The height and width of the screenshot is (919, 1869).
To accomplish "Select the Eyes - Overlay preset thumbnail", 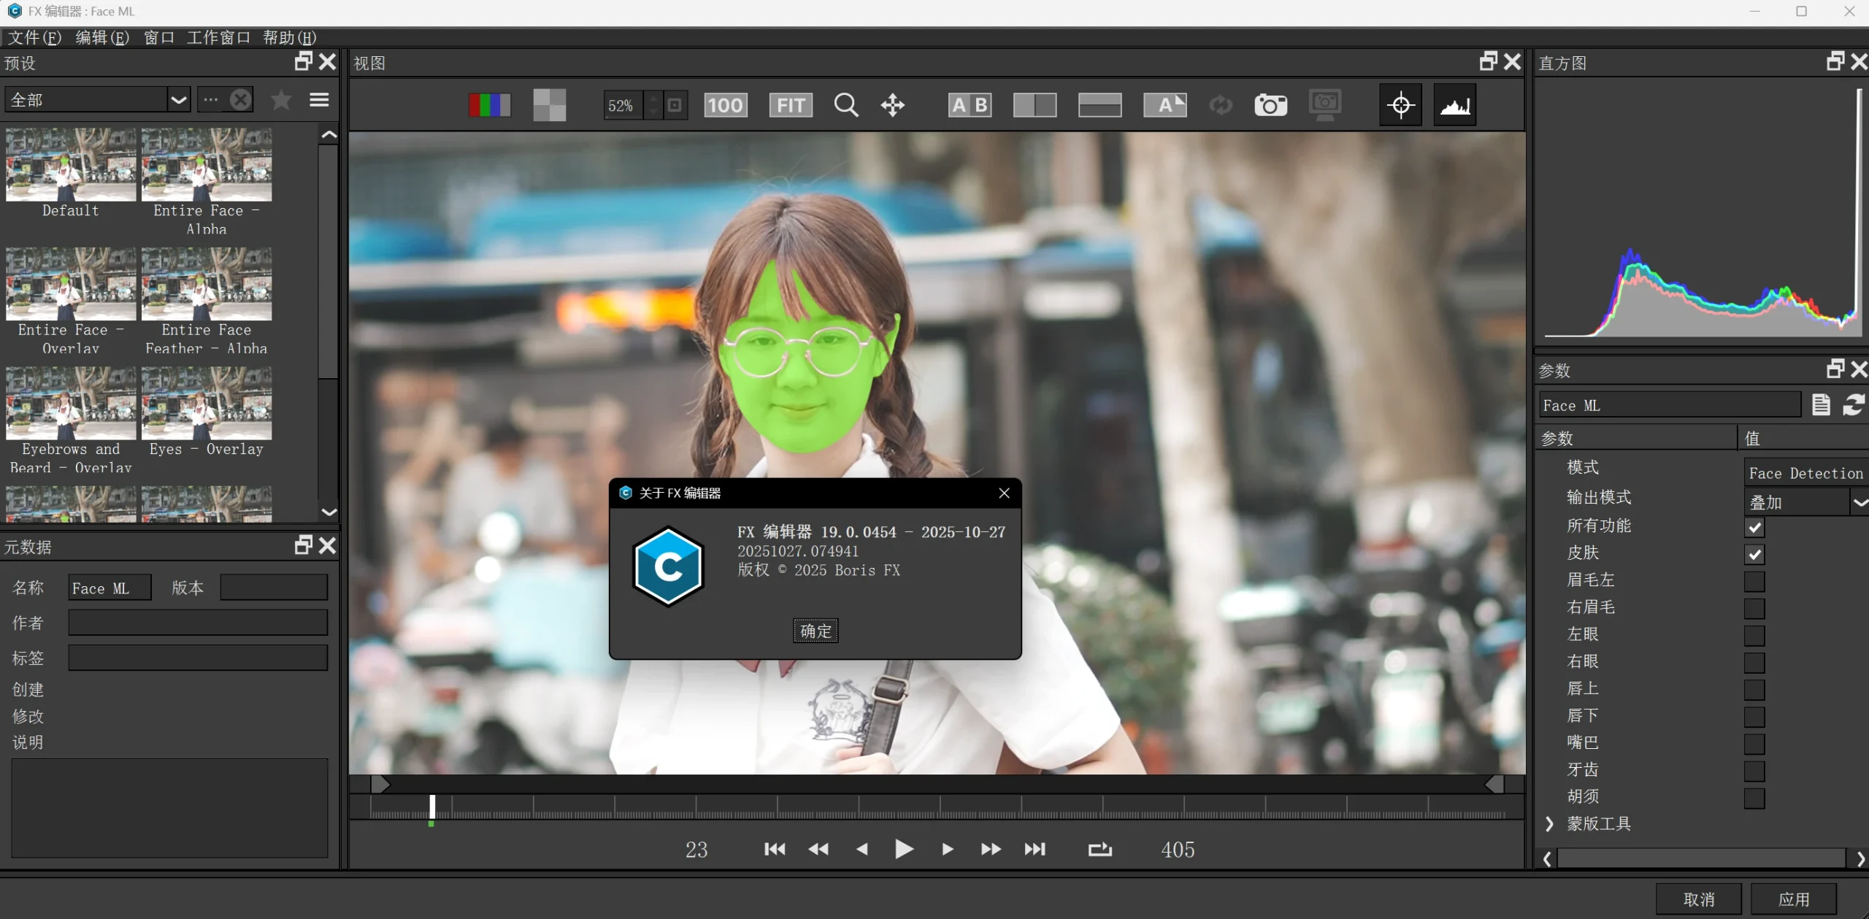I will [x=207, y=404].
